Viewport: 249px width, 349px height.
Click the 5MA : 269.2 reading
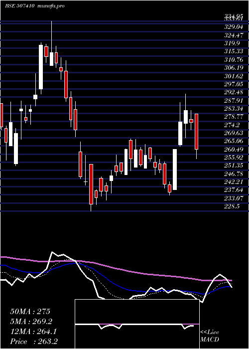pos(31,322)
